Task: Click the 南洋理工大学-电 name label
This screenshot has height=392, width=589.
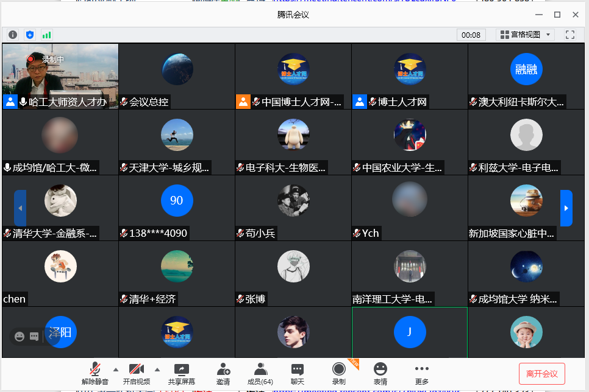Action: pyautogui.click(x=392, y=299)
